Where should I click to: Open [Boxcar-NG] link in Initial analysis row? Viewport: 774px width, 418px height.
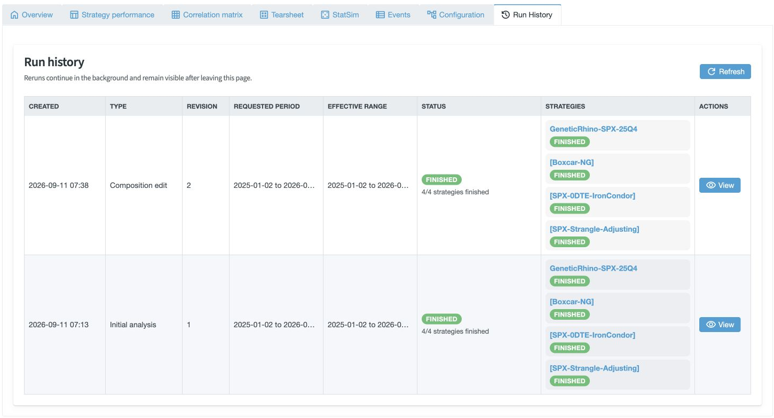pyautogui.click(x=571, y=302)
